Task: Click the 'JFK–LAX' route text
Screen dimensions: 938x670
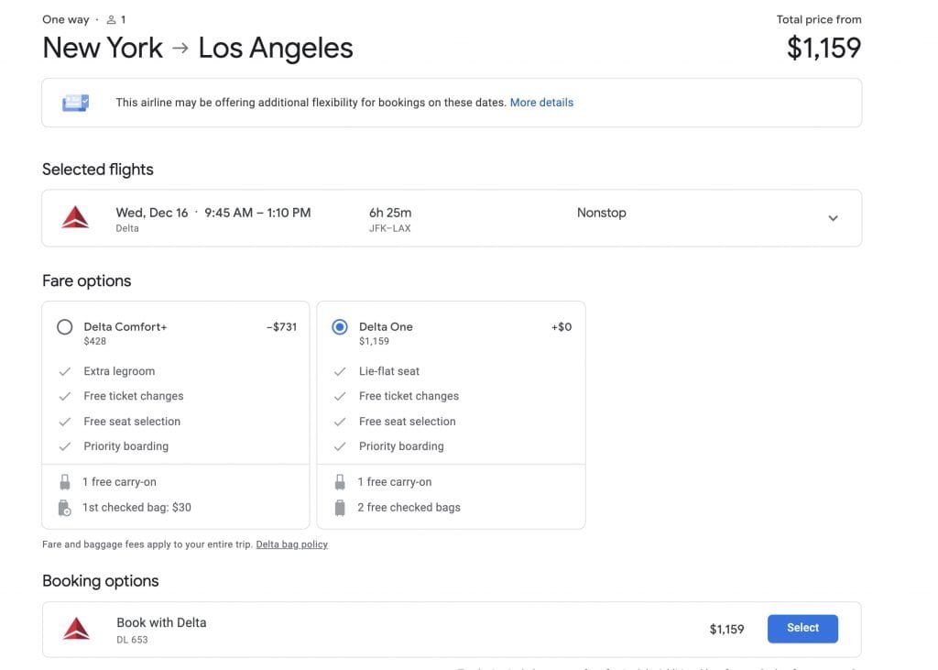Action: [x=389, y=228]
